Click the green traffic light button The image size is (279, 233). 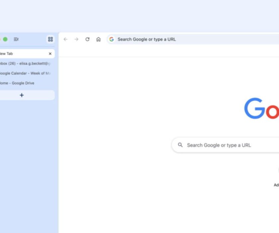coord(5,39)
